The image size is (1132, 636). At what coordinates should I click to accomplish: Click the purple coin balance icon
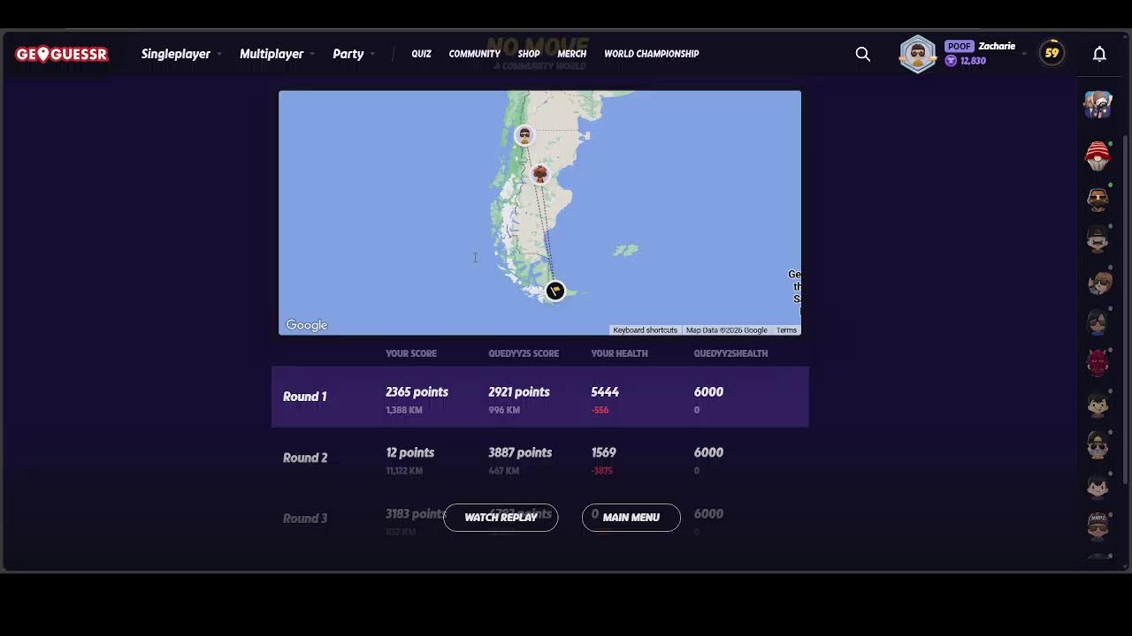coord(951,61)
